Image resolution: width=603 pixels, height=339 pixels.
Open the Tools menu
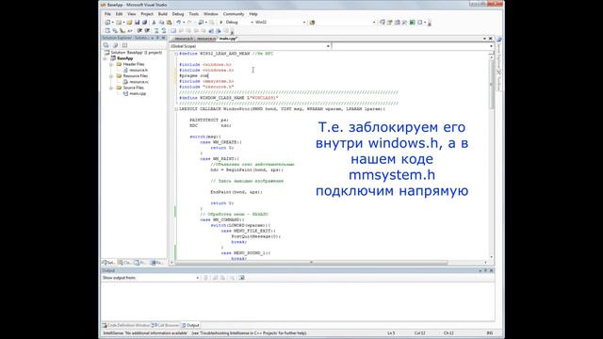point(194,14)
